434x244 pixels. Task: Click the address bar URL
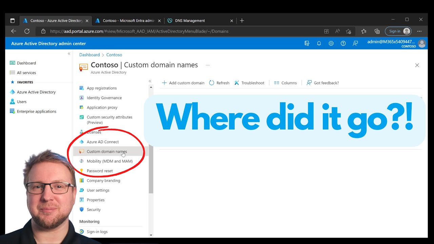tap(139, 31)
